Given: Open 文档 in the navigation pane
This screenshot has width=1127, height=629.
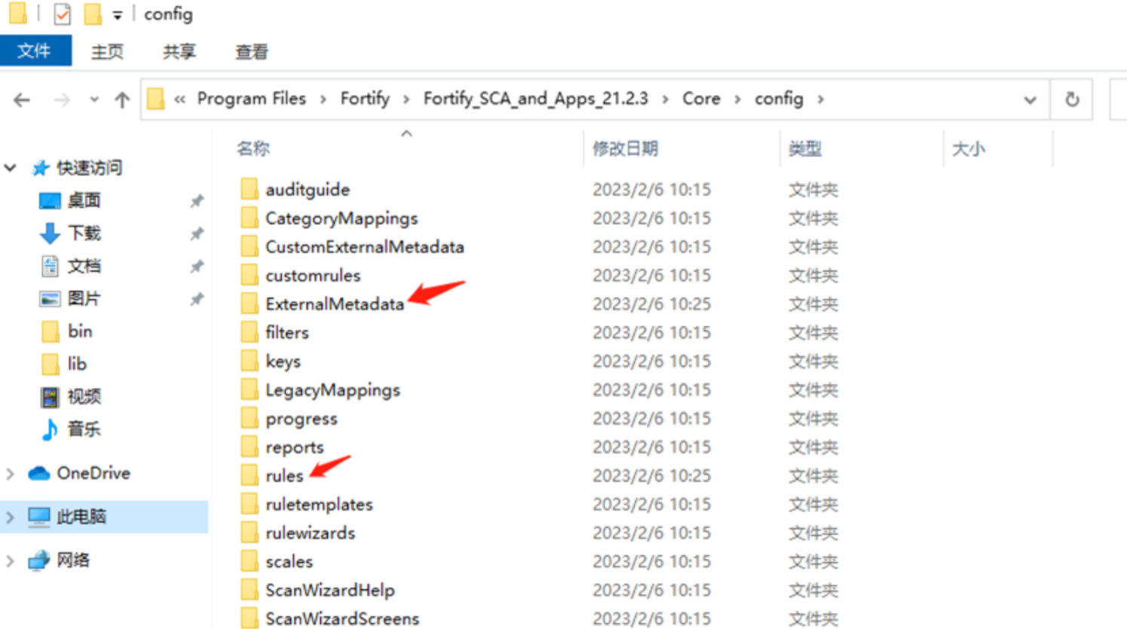Looking at the screenshot, I should coord(84,266).
